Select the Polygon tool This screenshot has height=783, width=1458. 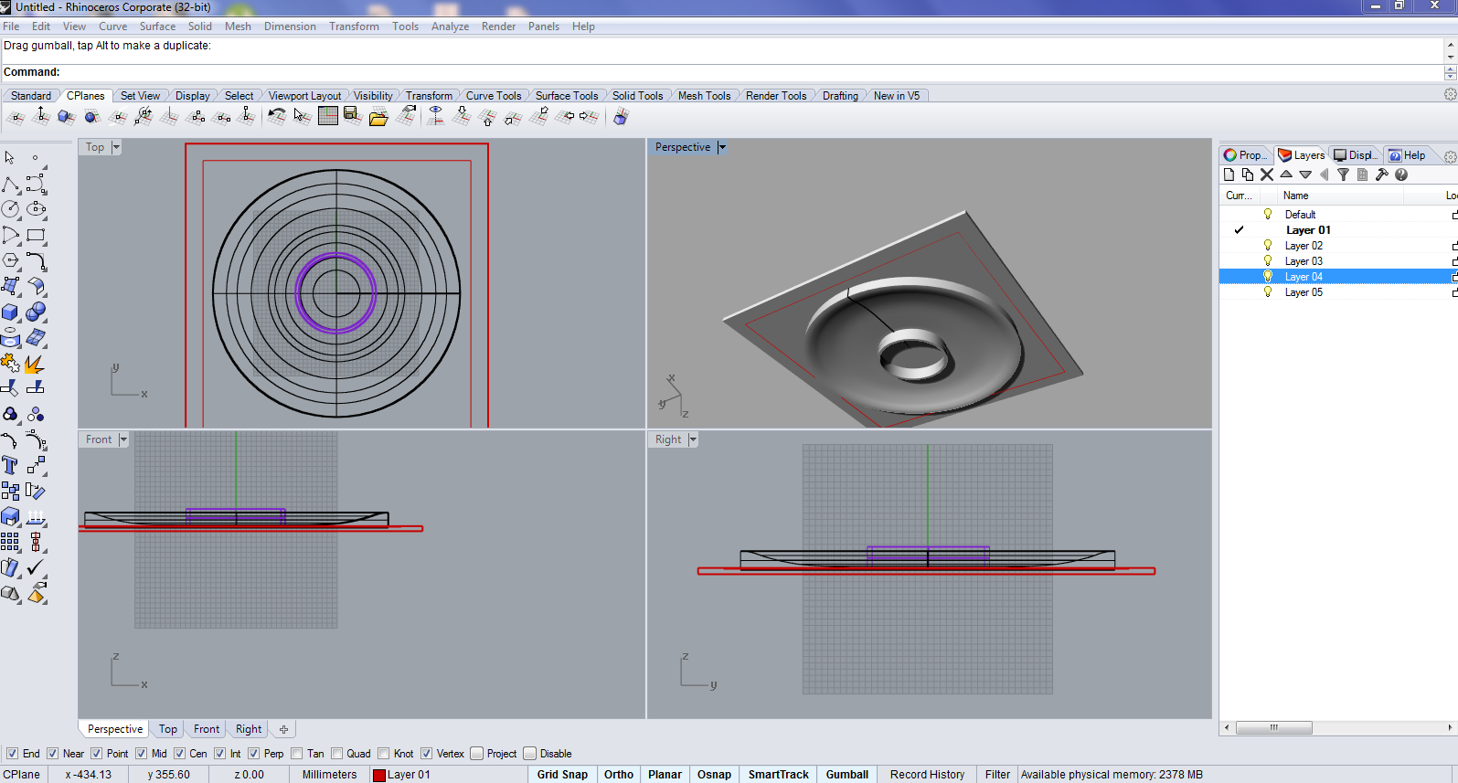(10, 260)
